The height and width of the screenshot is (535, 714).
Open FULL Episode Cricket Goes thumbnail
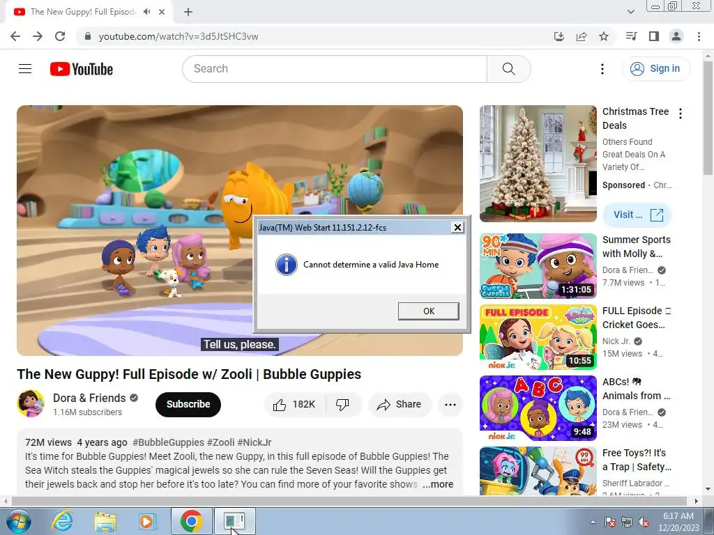[x=538, y=337]
